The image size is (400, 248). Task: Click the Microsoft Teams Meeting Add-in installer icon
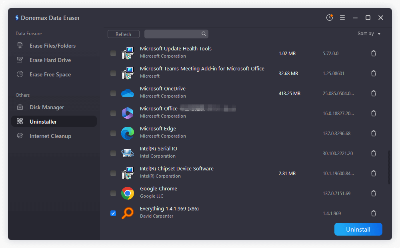[x=128, y=73]
